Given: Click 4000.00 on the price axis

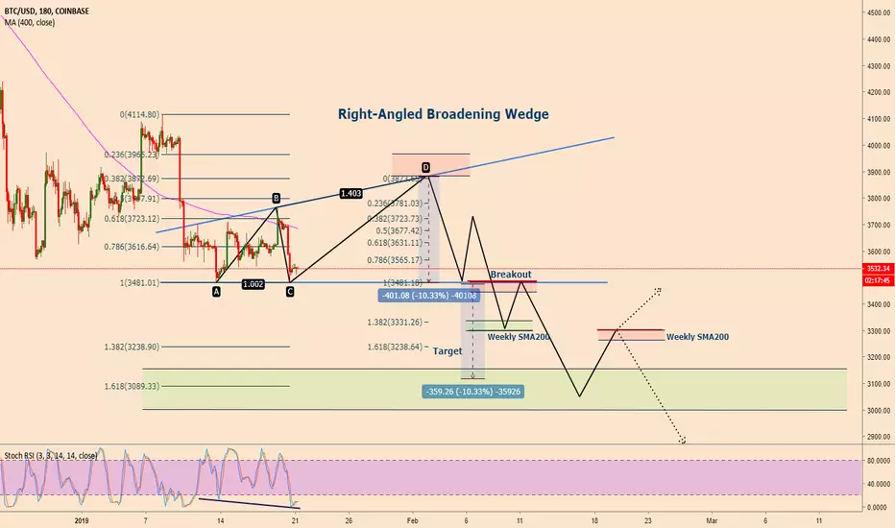Looking at the screenshot, I should 879,146.
